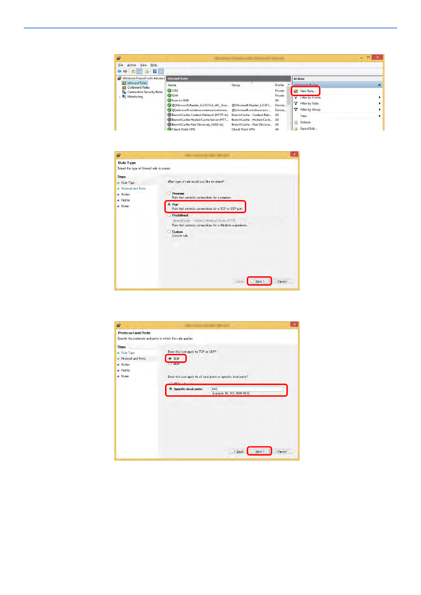421x595 pixels.
Task: Click the Inbound Rules list scrollbar
Action: (289, 106)
